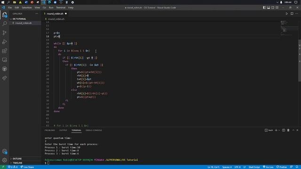Viewport: 301px width, 169px height.
Task: Close the unsaved round_robin.sh tab via its dot
Action: 66,14
